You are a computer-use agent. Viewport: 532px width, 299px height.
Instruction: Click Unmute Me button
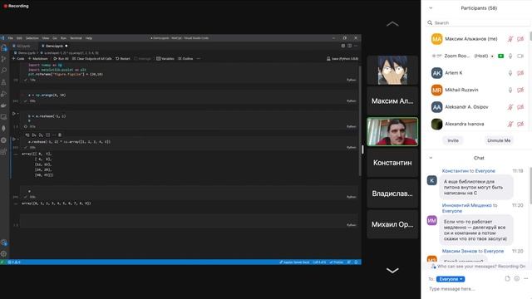(x=499, y=140)
